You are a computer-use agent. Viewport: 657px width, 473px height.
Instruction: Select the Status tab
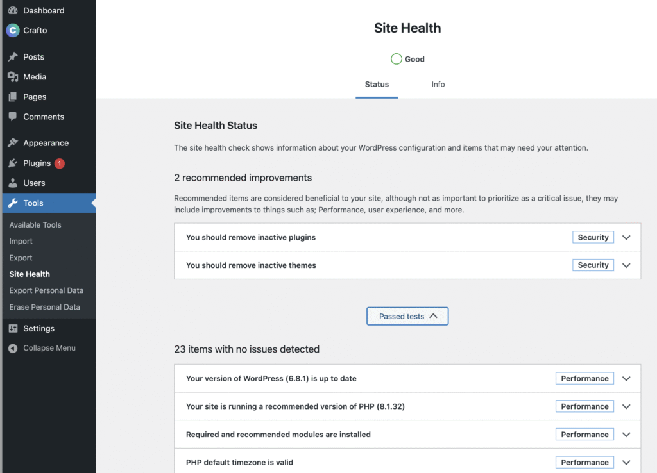[x=377, y=85]
